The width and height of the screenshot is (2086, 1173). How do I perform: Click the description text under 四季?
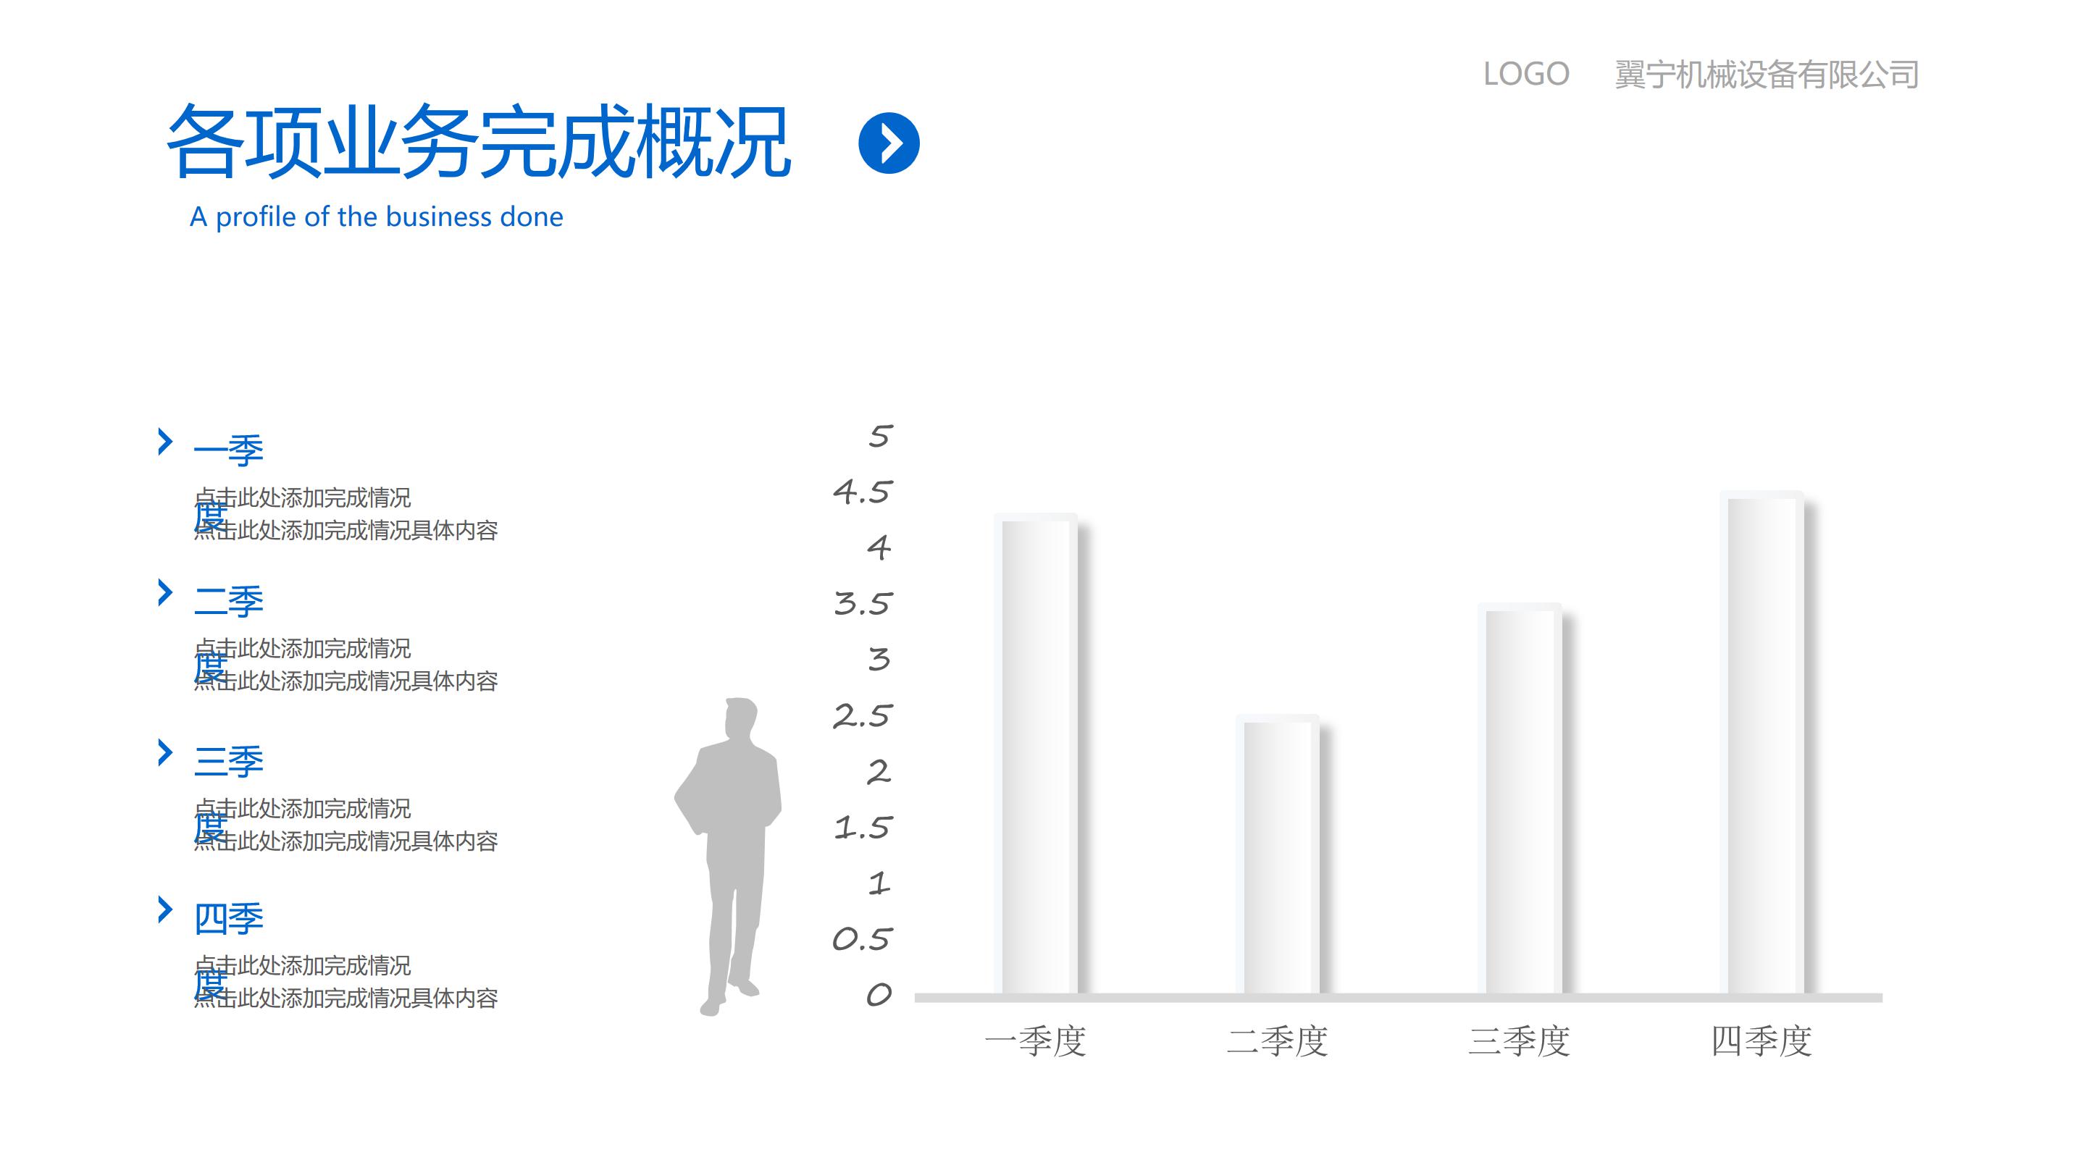click(x=347, y=983)
